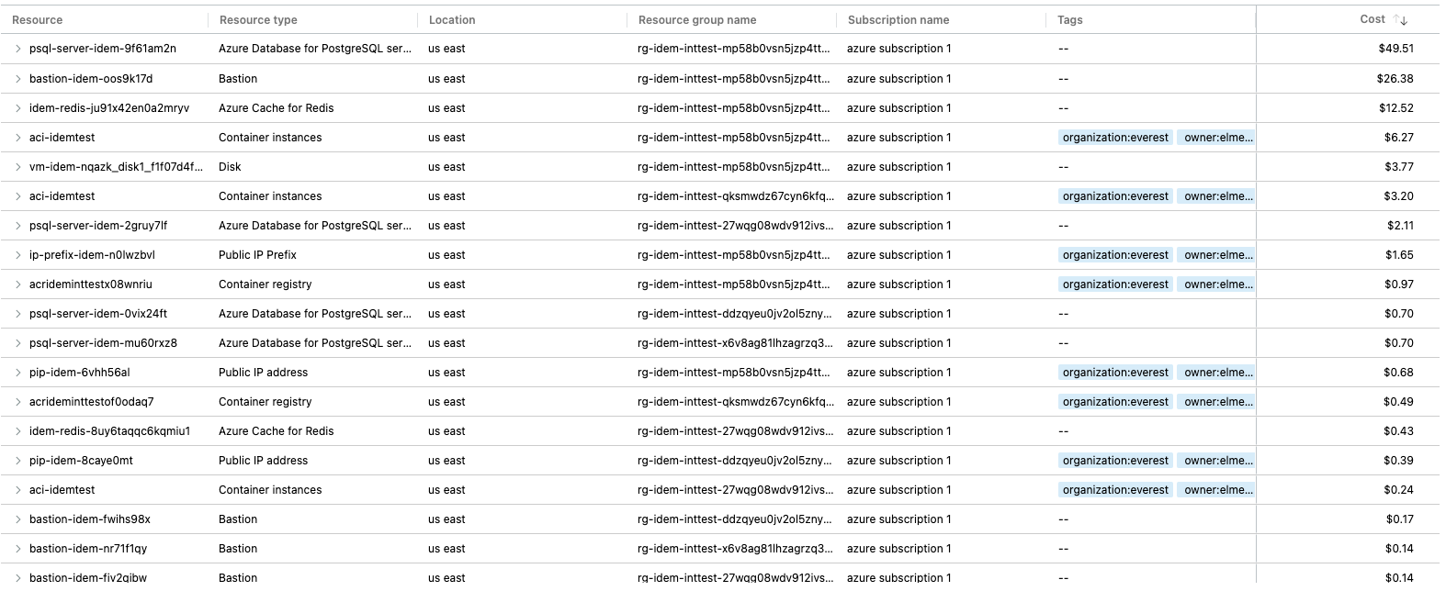Image resolution: width=1446 pixels, height=591 pixels.
Task: Click the descending sort arrow on Cost column
Action: [1404, 20]
